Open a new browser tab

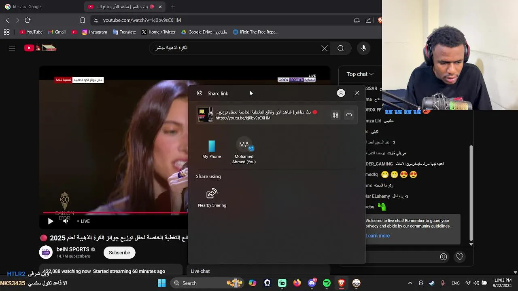coord(173,6)
